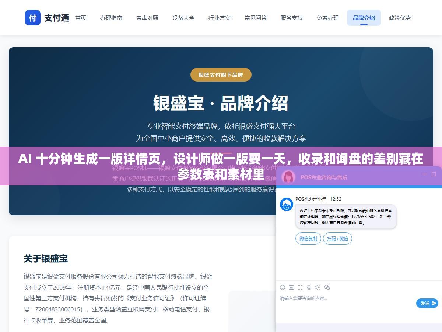The height and width of the screenshot is (332, 442).
Task: Click the rating icon in chat toolbar
Action: (309, 287)
